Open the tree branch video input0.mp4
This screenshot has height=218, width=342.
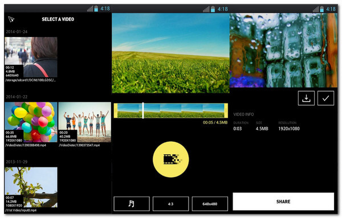tap(31, 187)
